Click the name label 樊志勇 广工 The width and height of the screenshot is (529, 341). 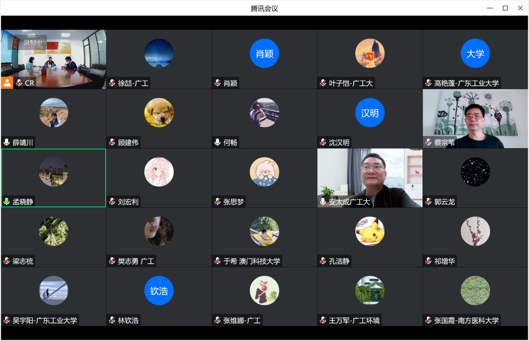pos(136,261)
